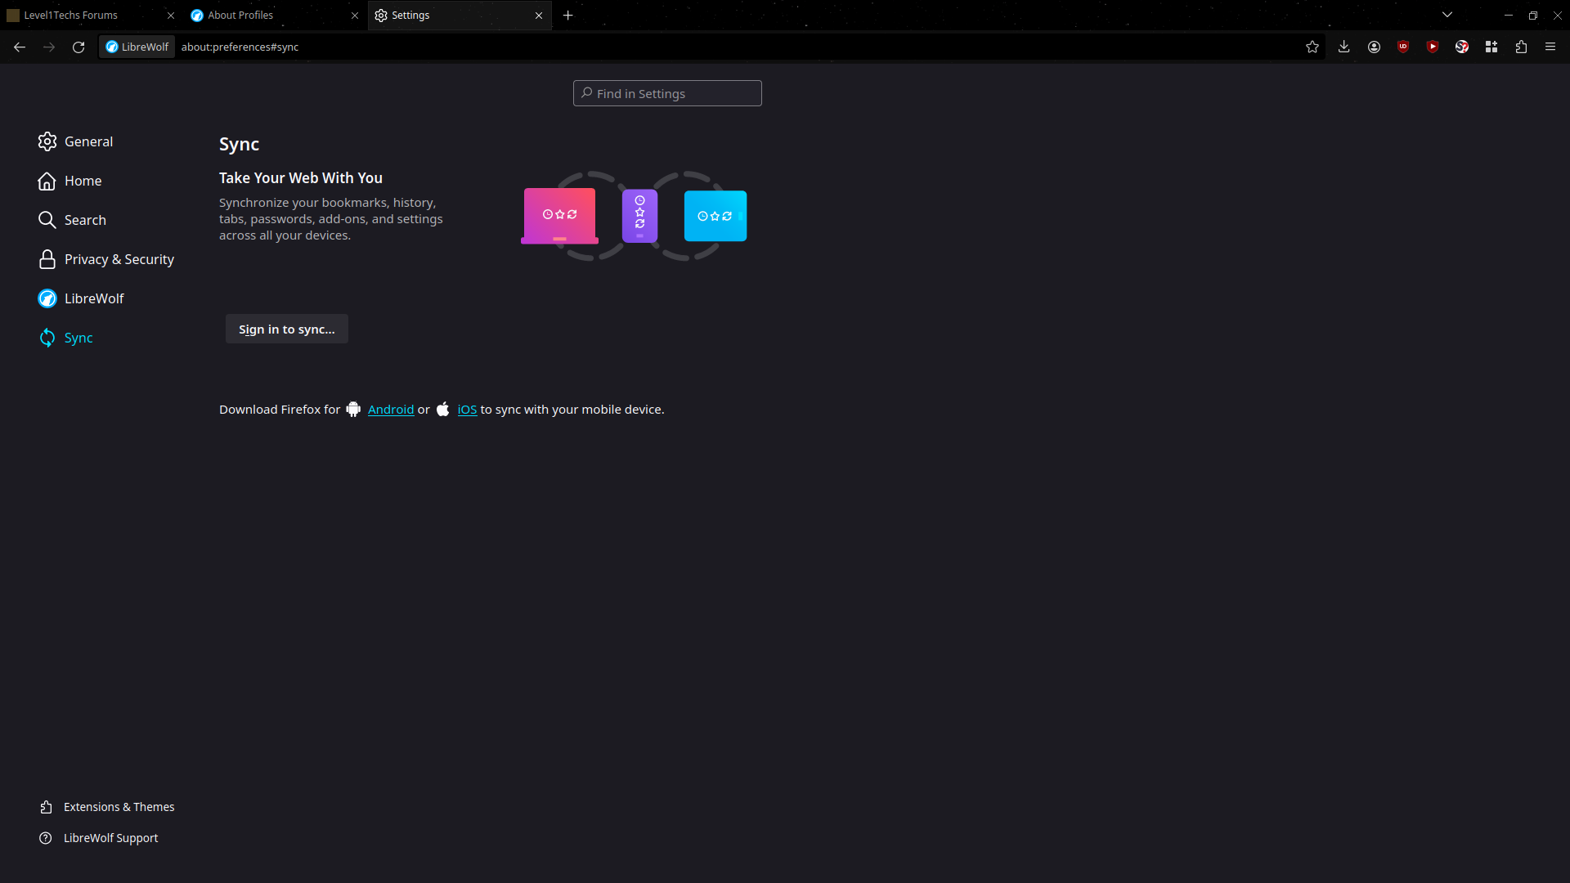
Task: Open the hamburger application menu
Action: pyautogui.click(x=1550, y=47)
